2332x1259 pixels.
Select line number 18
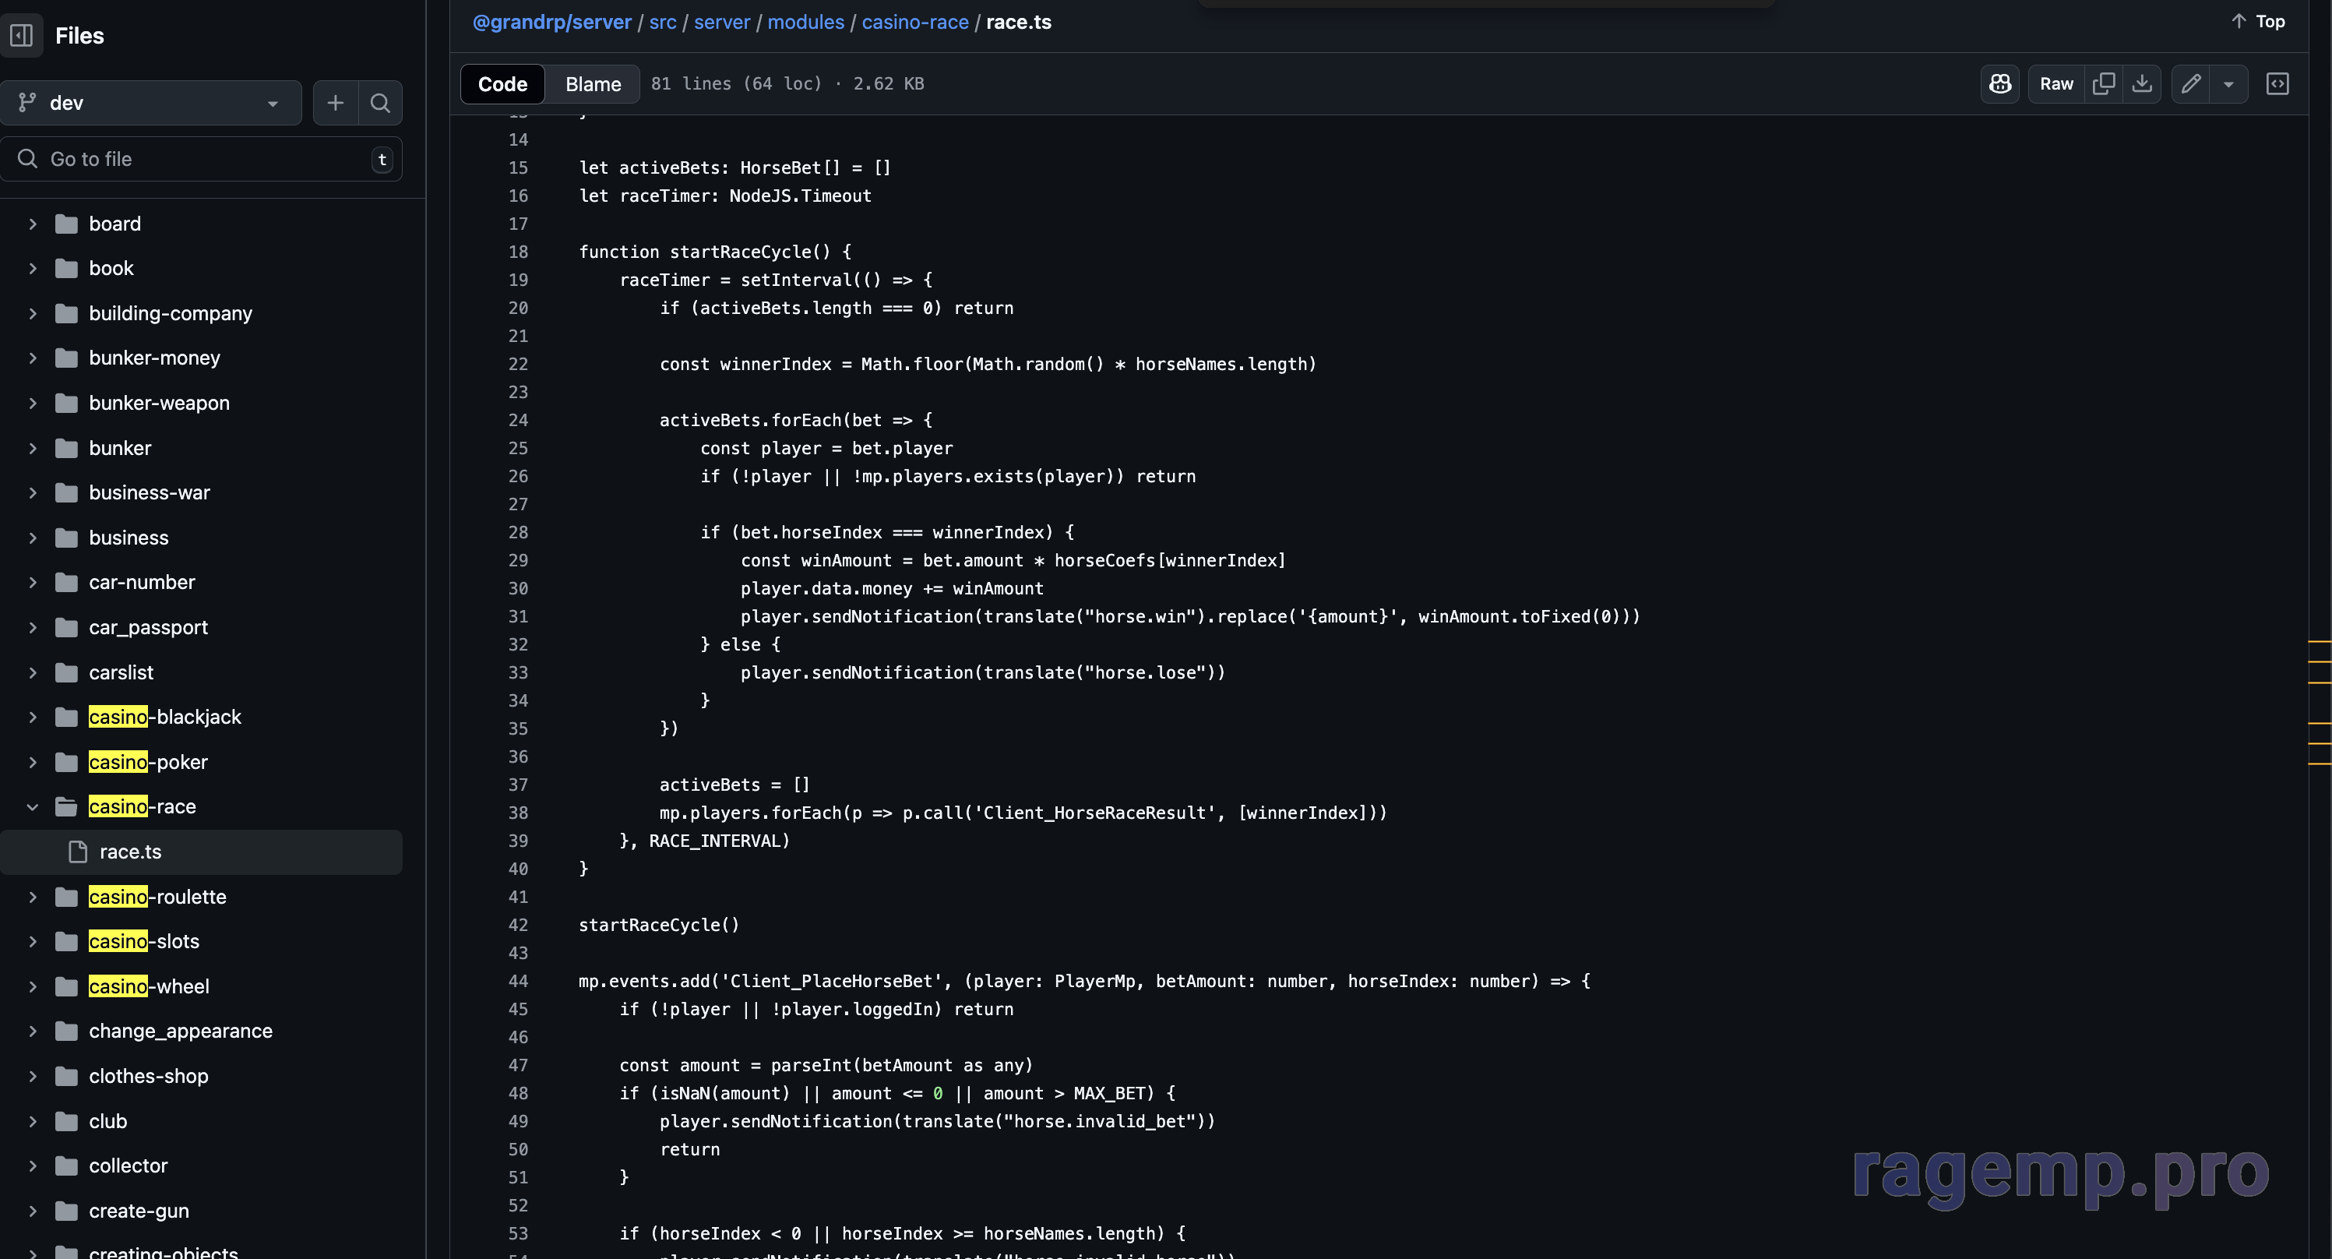point(518,252)
